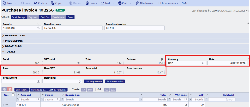This screenshot has height=107, width=250.
Task: Click Description column search field
Action: [101, 100]
